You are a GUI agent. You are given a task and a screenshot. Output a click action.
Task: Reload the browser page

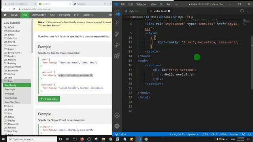[14, 9]
